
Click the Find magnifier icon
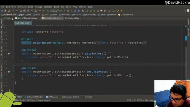(32, 11)
